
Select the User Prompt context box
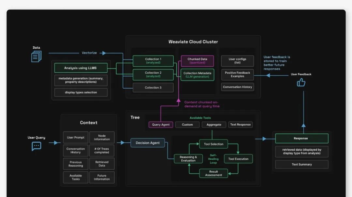[x=76, y=137]
